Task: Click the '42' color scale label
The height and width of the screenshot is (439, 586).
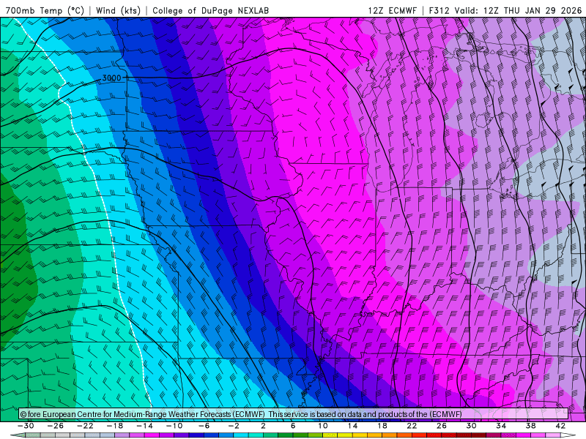Action: point(560,426)
